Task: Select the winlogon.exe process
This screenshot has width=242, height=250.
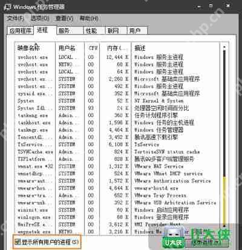Action: point(34,217)
